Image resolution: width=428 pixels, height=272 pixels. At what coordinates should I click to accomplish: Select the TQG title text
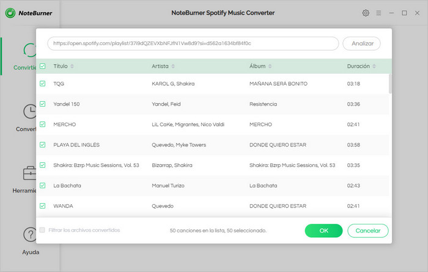pos(59,84)
